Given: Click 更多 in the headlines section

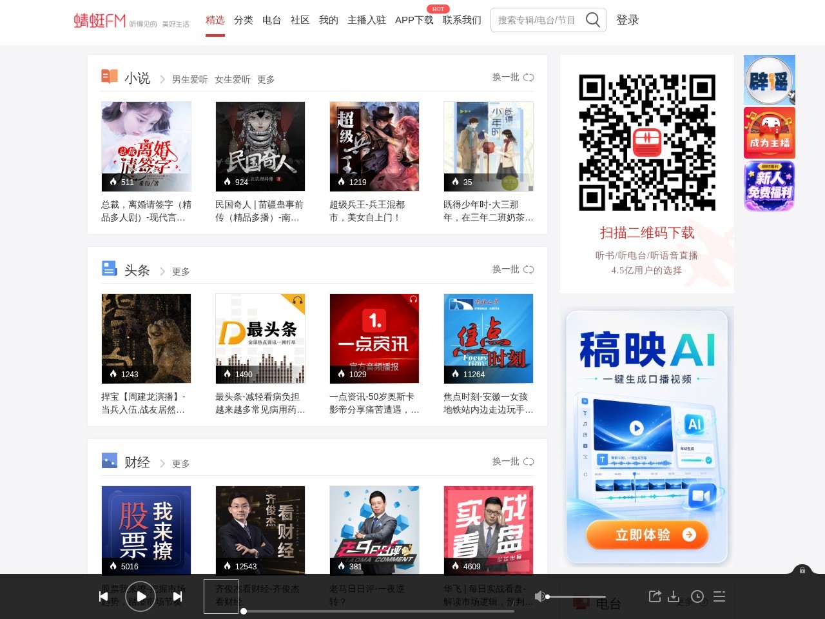Looking at the screenshot, I should click(181, 271).
